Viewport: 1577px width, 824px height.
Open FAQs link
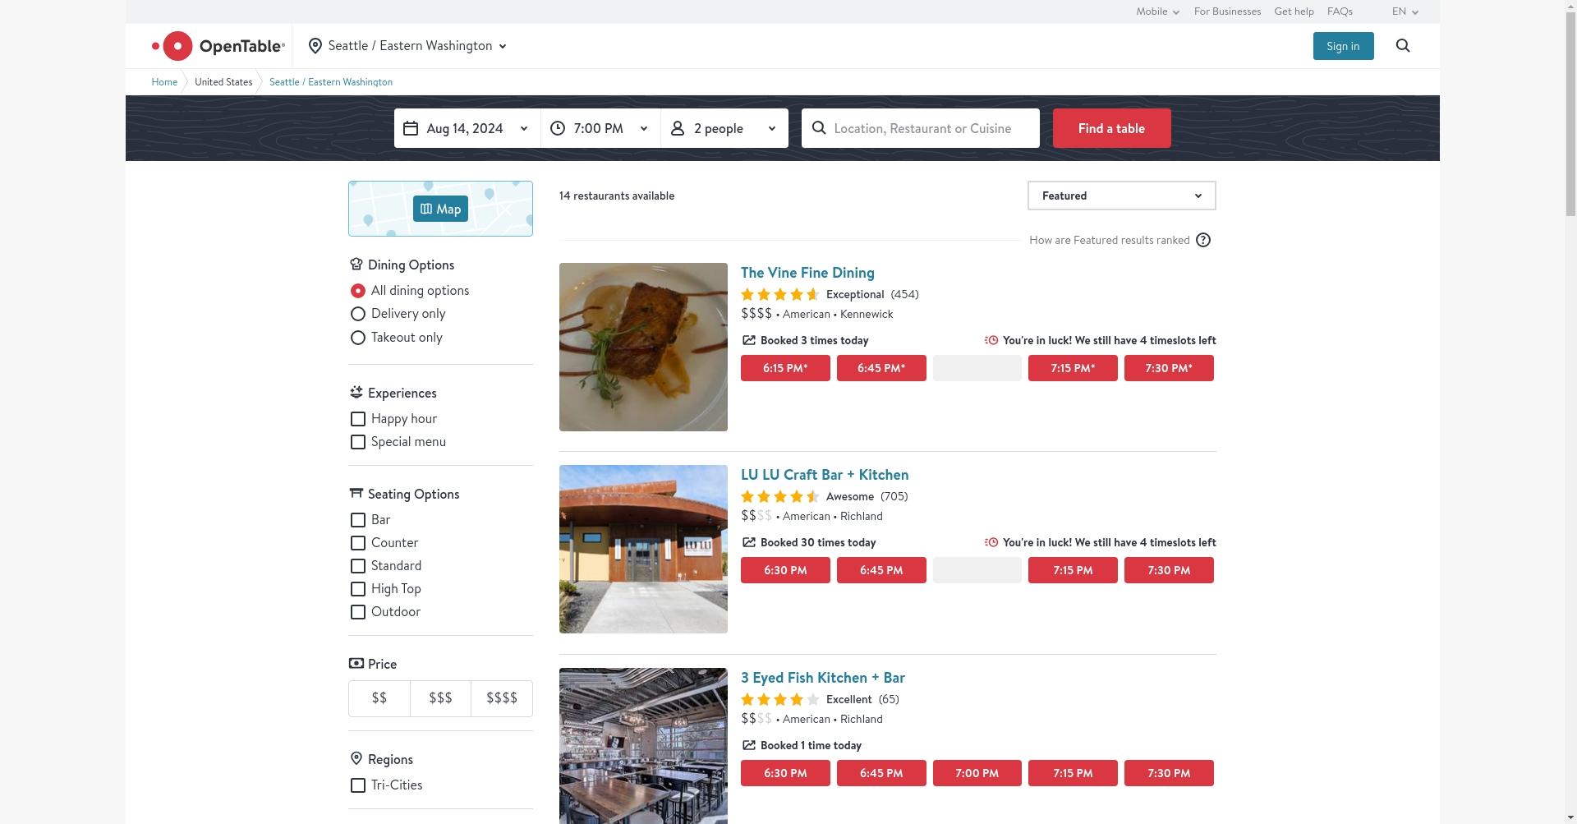tap(1340, 12)
